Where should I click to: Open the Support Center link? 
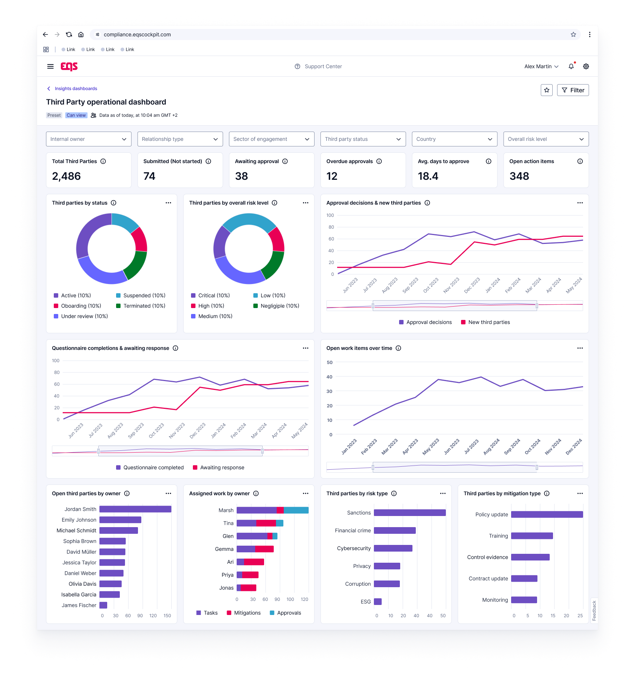pyautogui.click(x=318, y=66)
